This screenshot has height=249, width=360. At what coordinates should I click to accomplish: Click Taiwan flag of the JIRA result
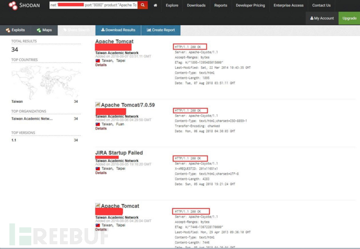[x=98, y=169]
